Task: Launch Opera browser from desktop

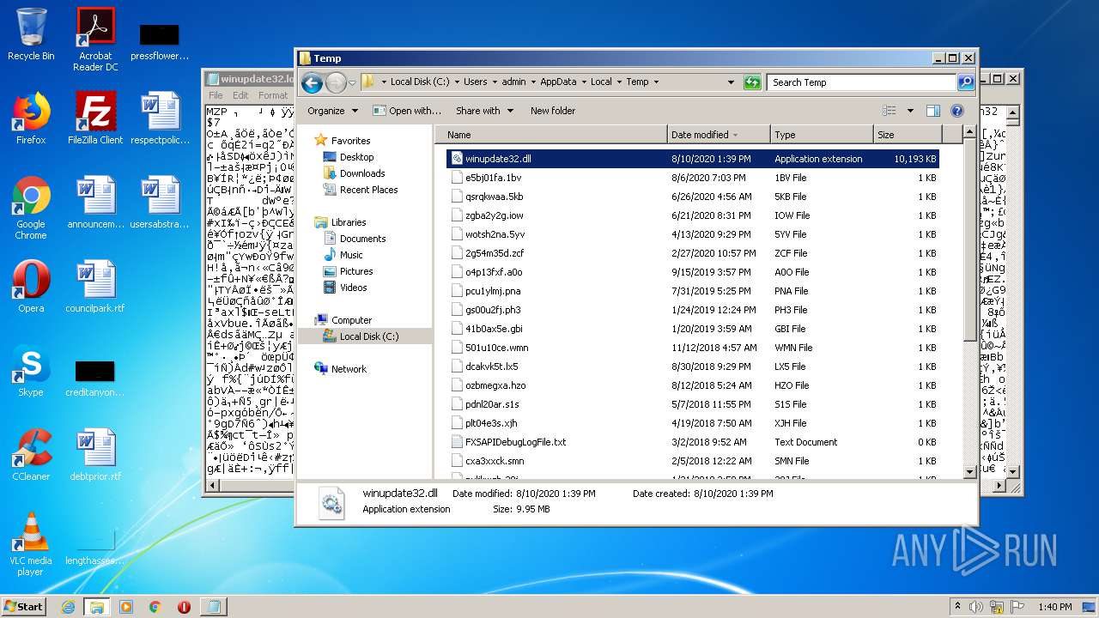Action: click(x=31, y=287)
